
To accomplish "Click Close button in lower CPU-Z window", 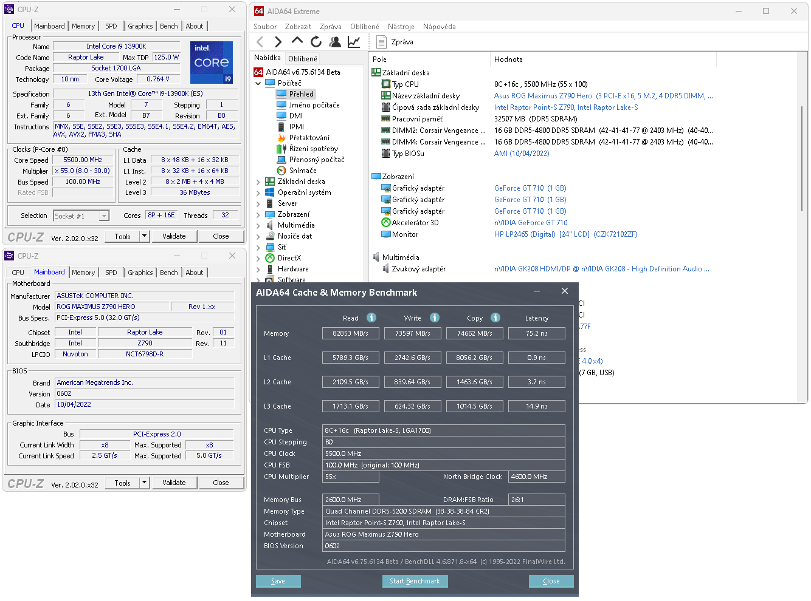I will tap(221, 483).
